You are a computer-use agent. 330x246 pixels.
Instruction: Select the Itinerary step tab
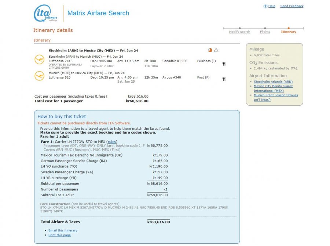(289, 32)
